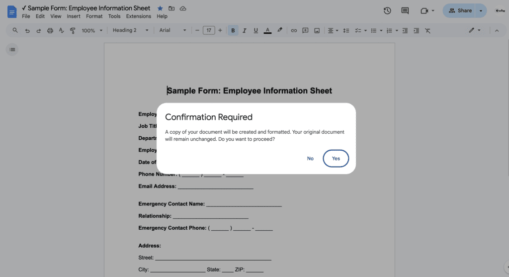Click the font size field showing 17
The image size is (509, 277).
click(209, 30)
